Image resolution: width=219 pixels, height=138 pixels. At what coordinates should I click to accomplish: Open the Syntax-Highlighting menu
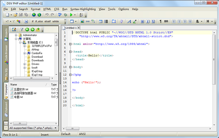click(x=83, y=9)
